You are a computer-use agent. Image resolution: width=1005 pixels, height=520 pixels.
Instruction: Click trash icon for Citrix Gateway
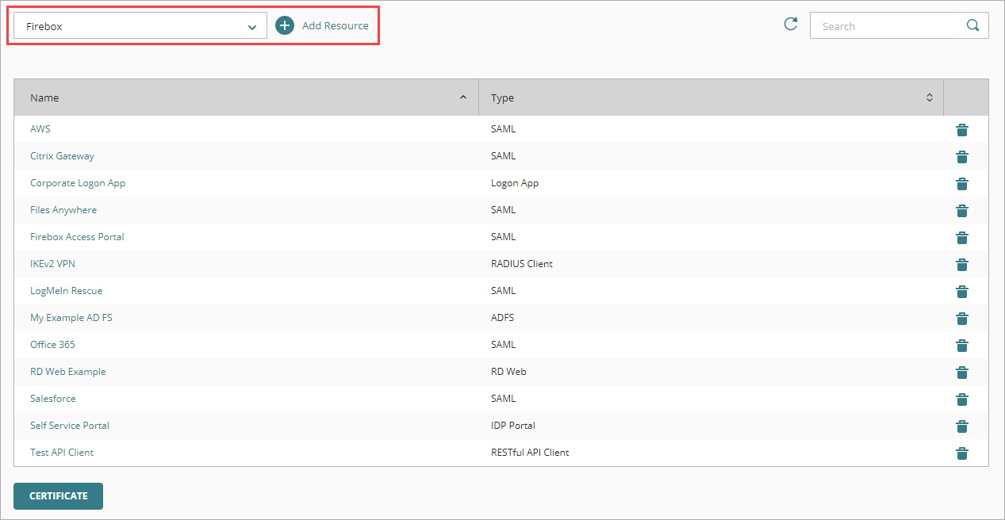point(962,157)
